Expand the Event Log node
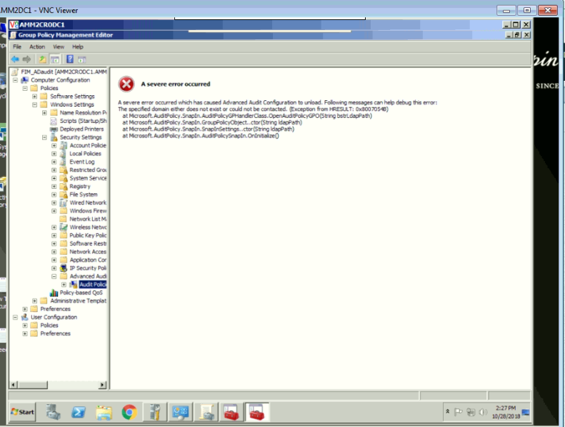The height and width of the screenshot is (427, 565). click(54, 162)
